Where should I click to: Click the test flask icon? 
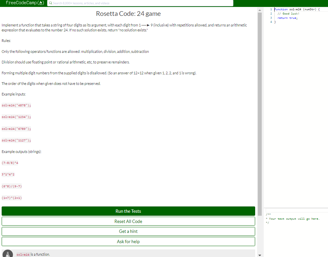tap(8, 254)
